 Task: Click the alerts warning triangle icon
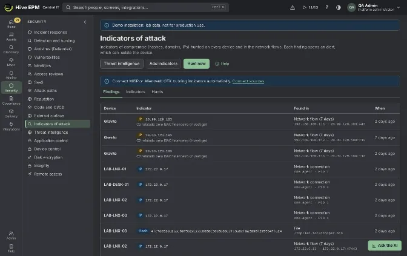coord(293,7)
